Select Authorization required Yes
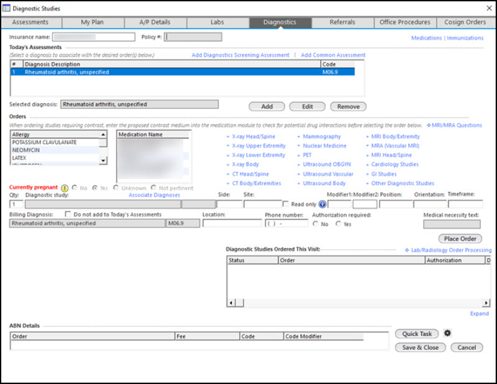Screen dimensions: 497x384 (338, 224)
